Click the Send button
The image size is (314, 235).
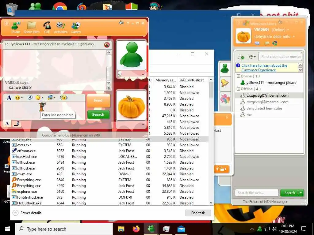coord(98,100)
